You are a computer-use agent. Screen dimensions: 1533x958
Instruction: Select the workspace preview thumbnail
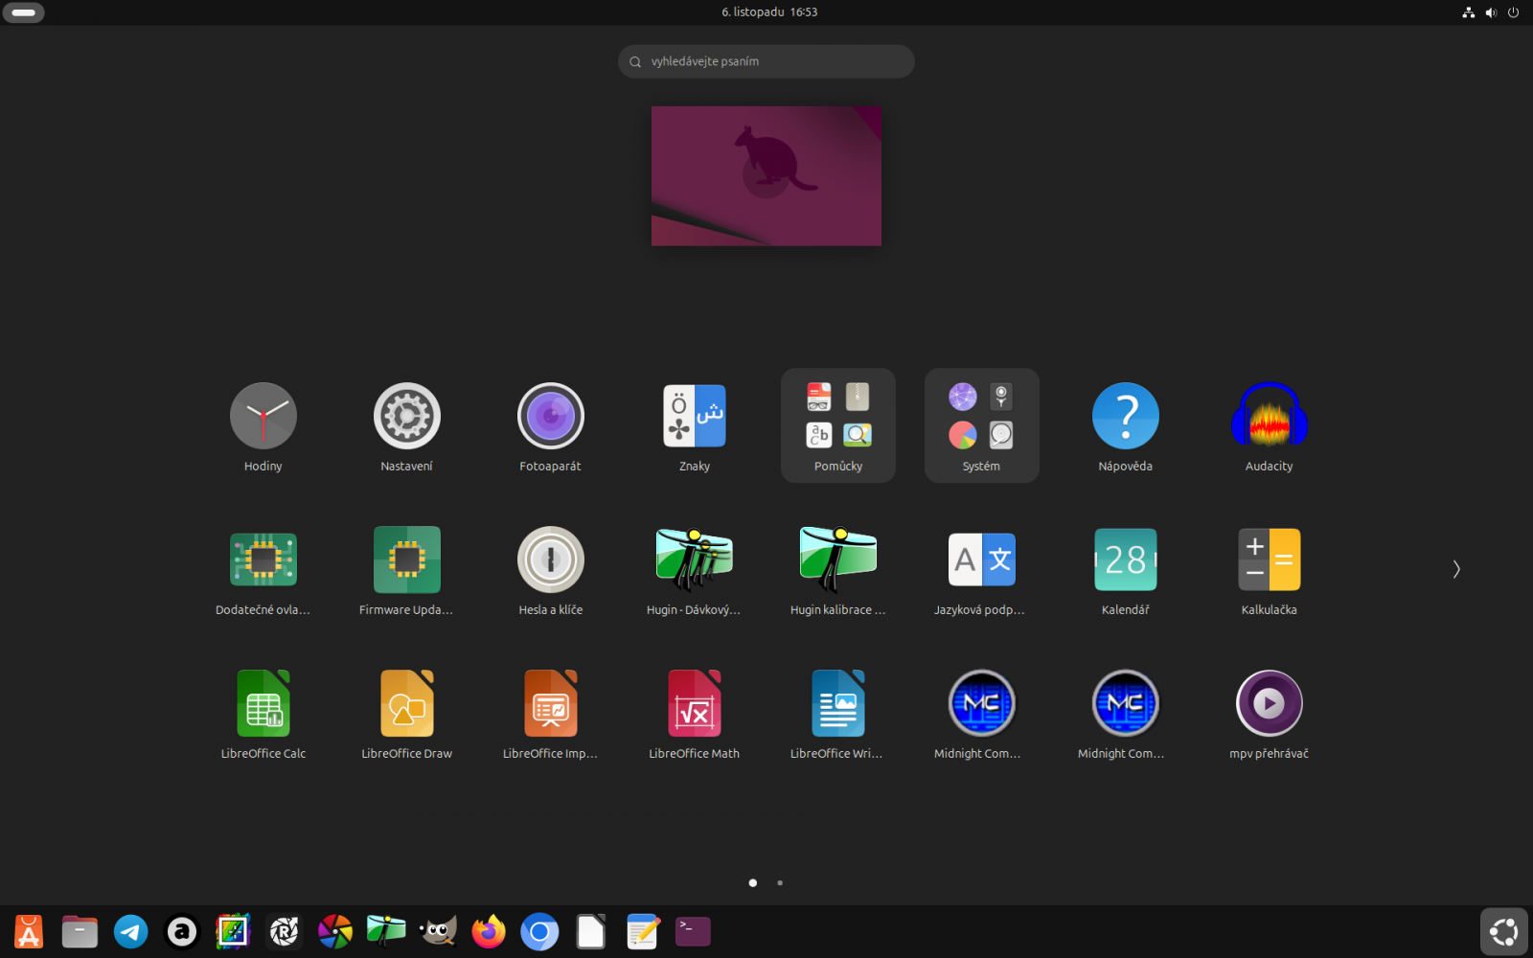pyautogui.click(x=766, y=176)
